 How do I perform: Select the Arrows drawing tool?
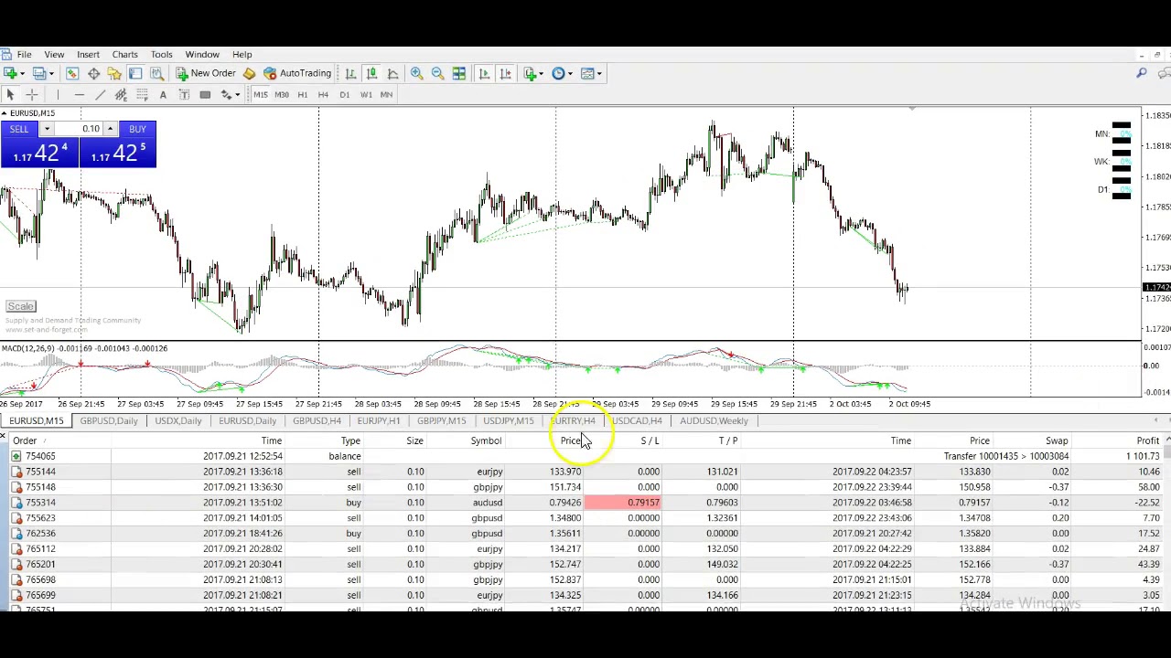point(226,95)
